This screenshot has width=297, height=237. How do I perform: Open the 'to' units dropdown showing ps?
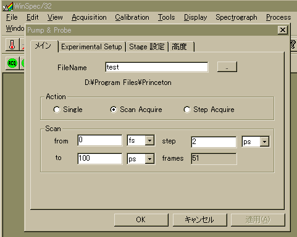coord(149,159)
